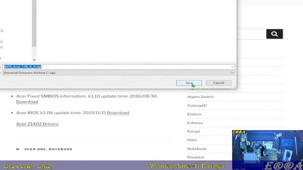
Task: Click the navigation pane scroll-down arrow
Action: (x=34, y=60)
